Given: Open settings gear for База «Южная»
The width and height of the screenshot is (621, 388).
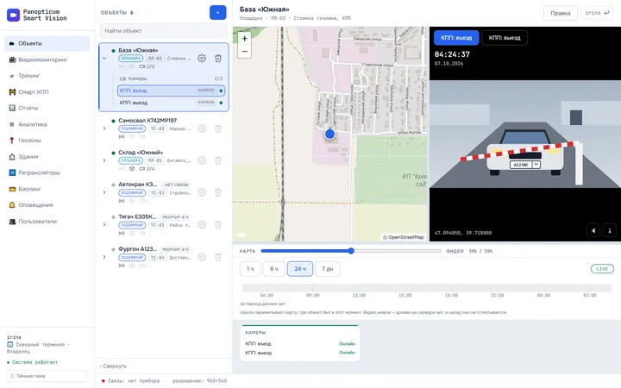Looking at the screenshot, I should click(202, 59).
